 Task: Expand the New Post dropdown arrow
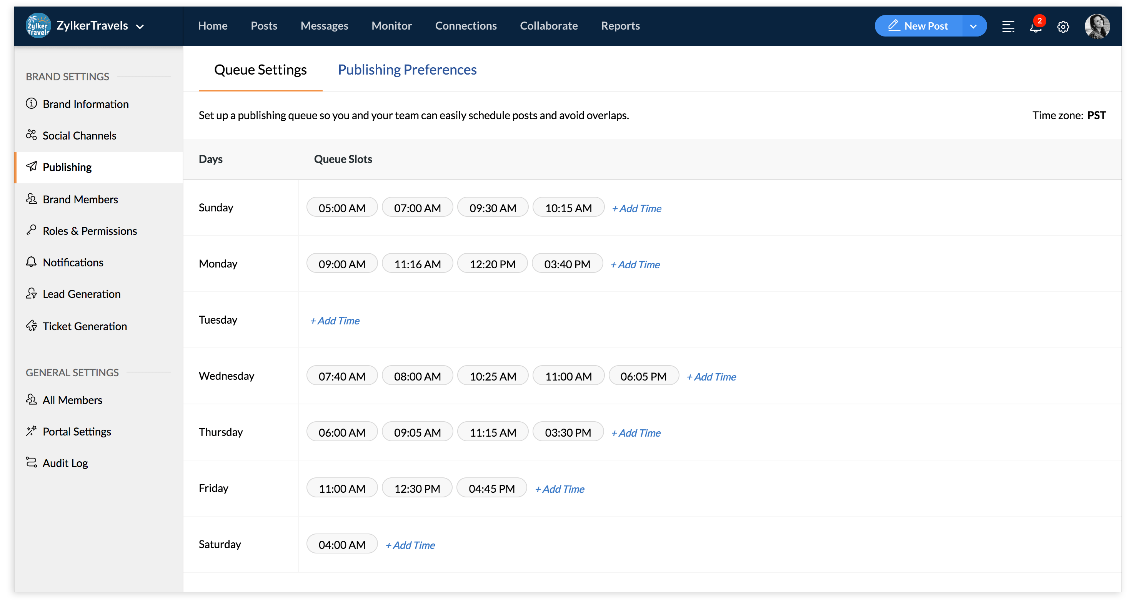point(973,27)
